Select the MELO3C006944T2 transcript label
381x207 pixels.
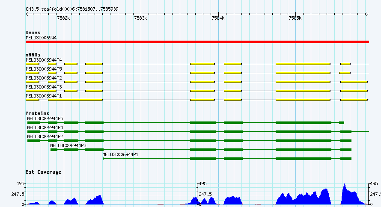coord(44,78)
